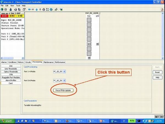Screen dimensions: 165x124
Task: Click the alert icon at toolbar right edge
Action: click(162, 10)
